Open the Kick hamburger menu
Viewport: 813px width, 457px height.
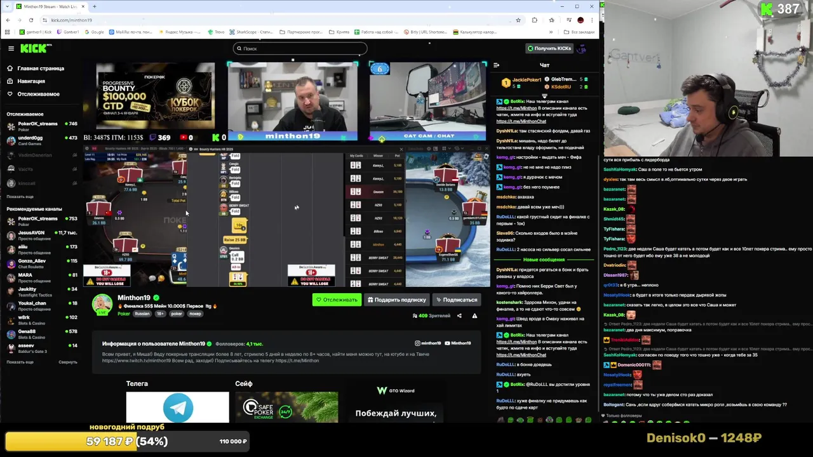[11, 48]
